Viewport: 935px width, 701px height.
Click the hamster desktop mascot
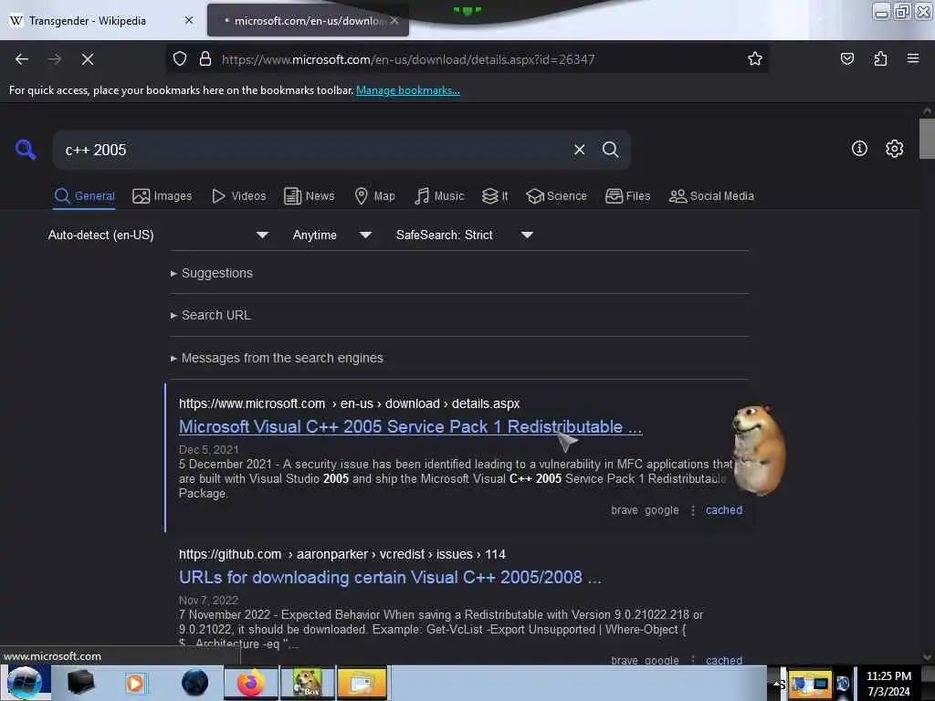click(x=758, y=449)
